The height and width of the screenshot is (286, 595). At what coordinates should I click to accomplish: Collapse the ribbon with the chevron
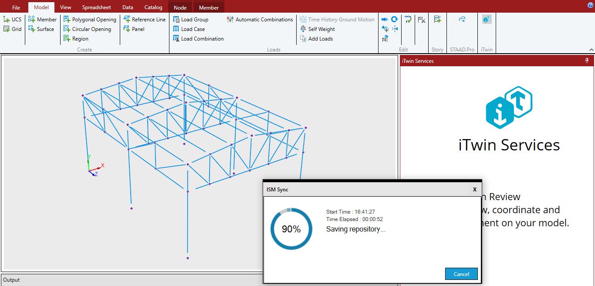pyautogui.click(x=591, y=50)
